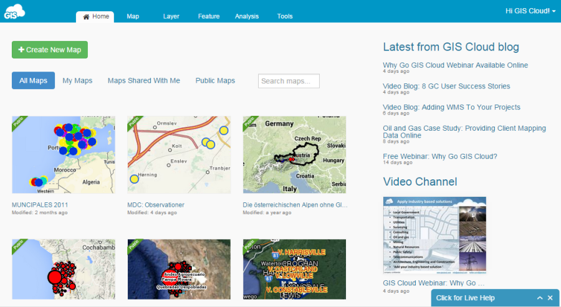Viewport: 561px width, 307px height.
Task: Click the 14 days ago blog date
Action: click(398, 163)
